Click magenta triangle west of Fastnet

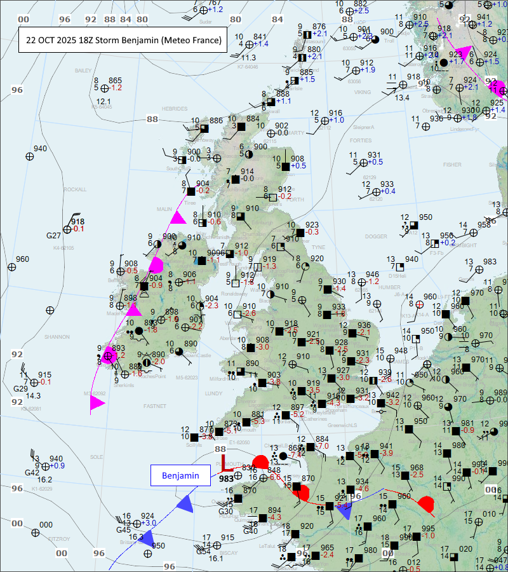97,403
